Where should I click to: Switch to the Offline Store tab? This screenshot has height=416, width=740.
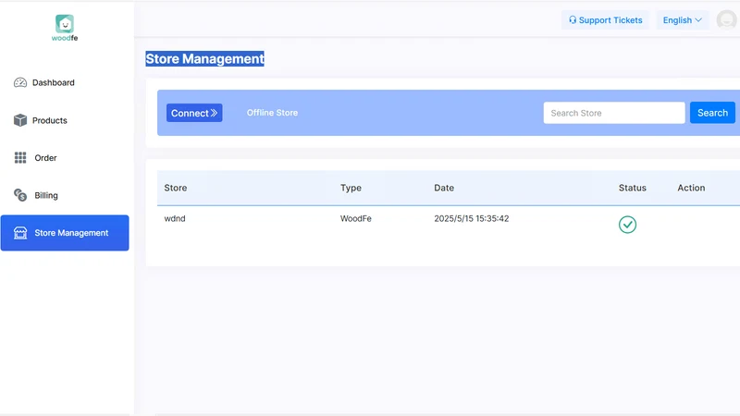coord(272,113)
